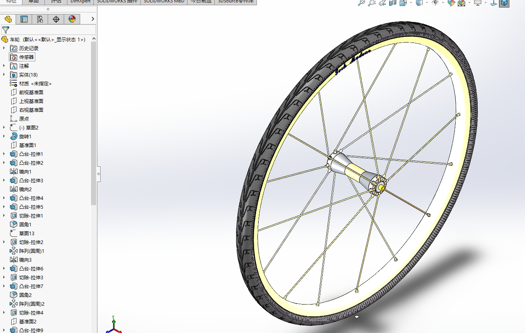Expand the 切除-拉伸2 cut feature
The height and width of the screenshot is (333, 525).
coord(4,242)
